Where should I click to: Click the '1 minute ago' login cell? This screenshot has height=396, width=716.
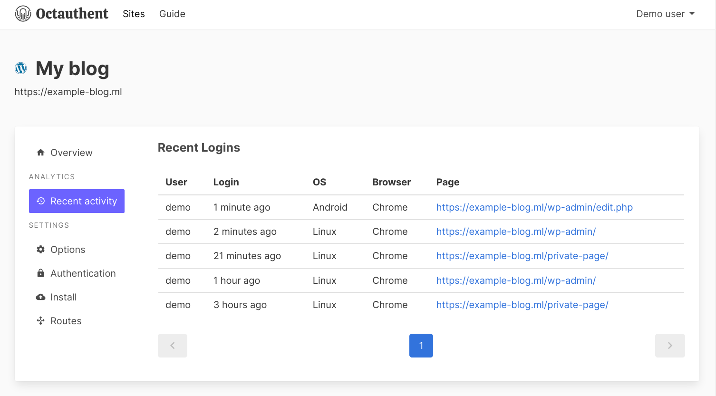242,207
